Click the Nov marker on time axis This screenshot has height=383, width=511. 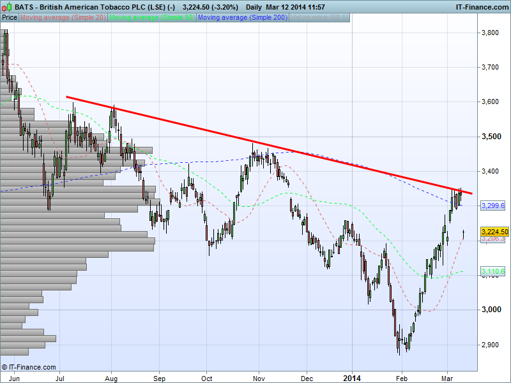[x=259, y=378]
